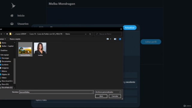The image size is (192, 108).
Task: Click the refresh icon in the address bar
Action: click(x=90, y=34)
